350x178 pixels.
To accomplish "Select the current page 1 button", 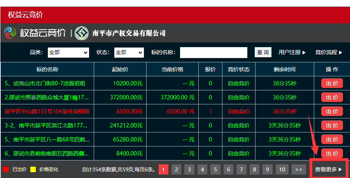I will (163, 169).
